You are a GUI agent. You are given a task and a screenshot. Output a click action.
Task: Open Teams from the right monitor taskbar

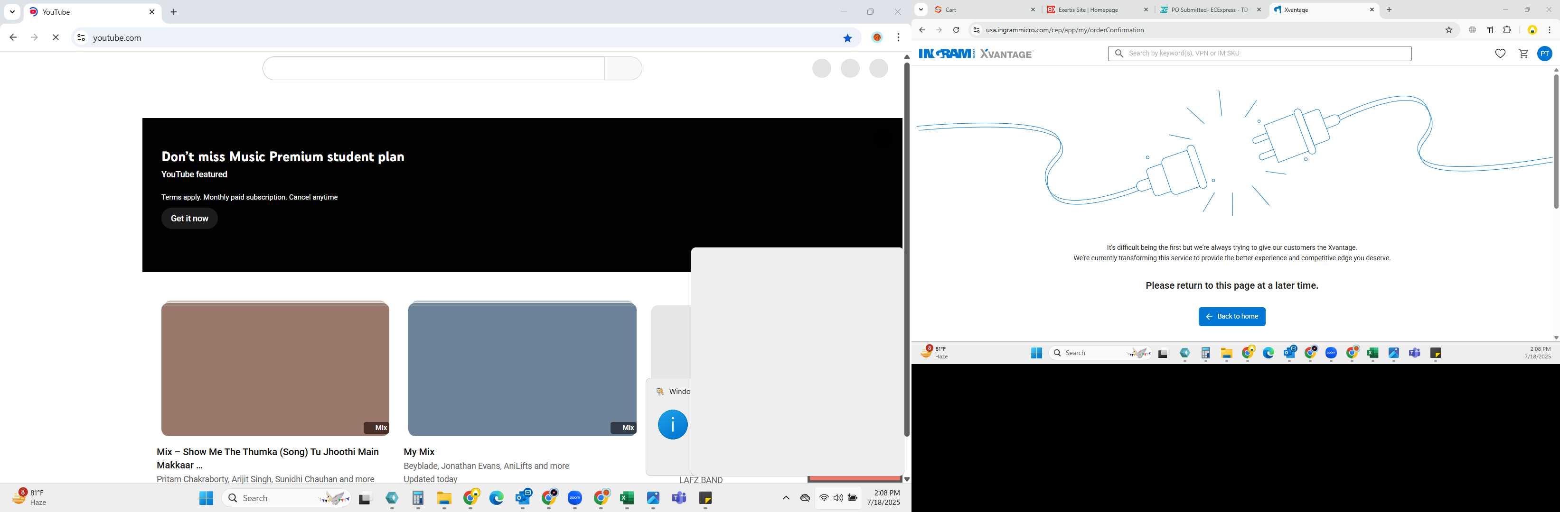(x=1415, y=353)
